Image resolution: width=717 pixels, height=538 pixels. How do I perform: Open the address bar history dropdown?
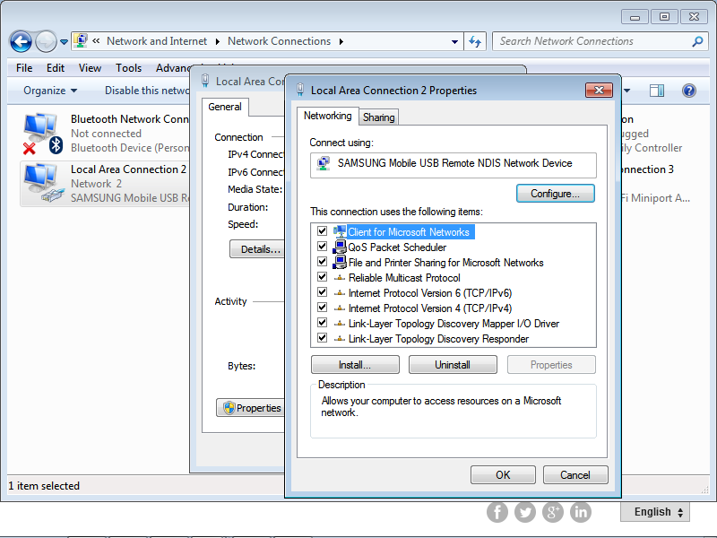454,41
